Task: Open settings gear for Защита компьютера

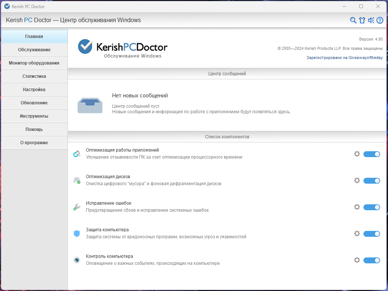Action: pyautogui.click(x=357, y=233)
